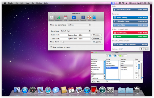Open iCal from the Dock
The width and height of the screenshot is (154, 98).
click(x=71, y=90)
